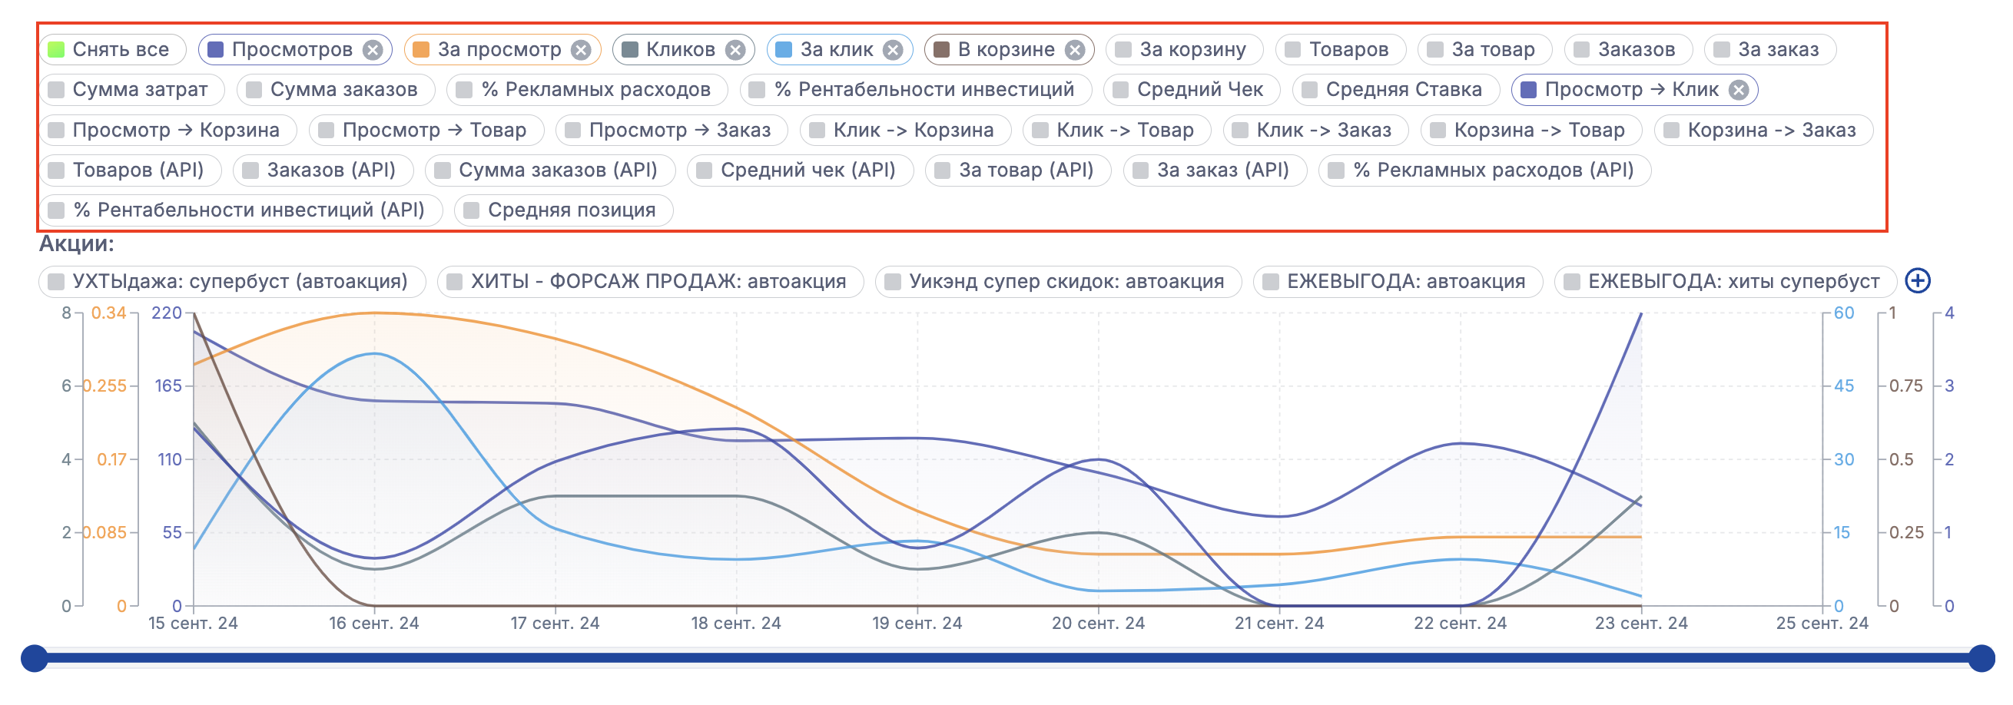
Task: Remove the За просмотр chip via X icon
Action: pos(581,50)
